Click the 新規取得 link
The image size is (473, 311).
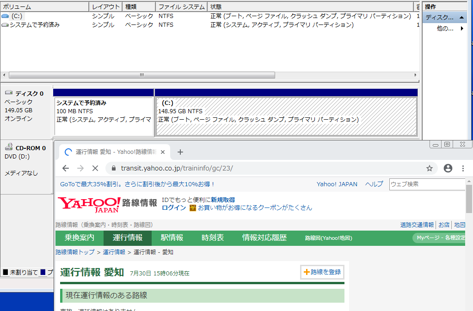pyautogui.click(x=222, y=200)
